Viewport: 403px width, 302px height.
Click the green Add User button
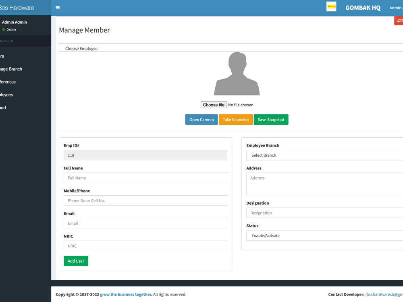point(76,261)
